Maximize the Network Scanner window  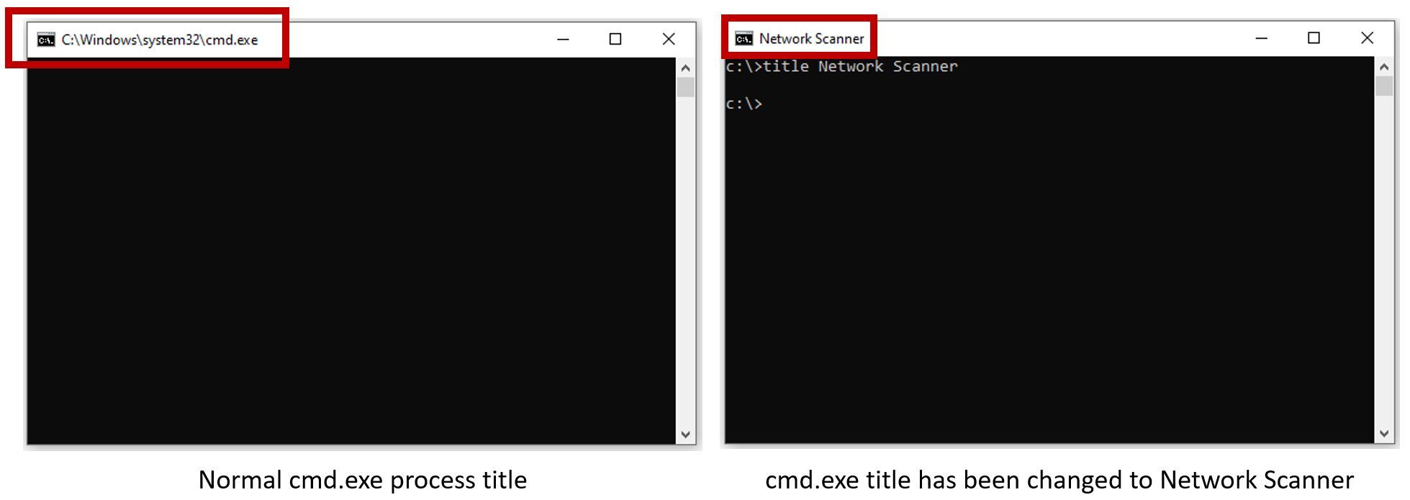[1314, 37]
